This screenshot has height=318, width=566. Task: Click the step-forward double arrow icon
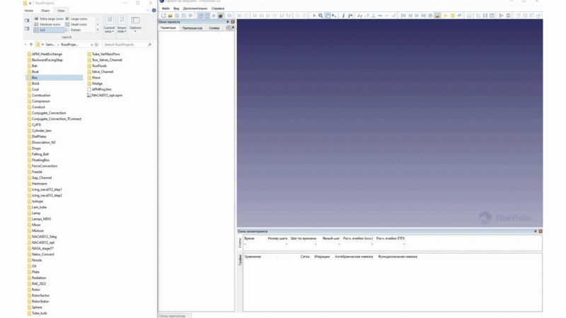click(x=417, y=16)
